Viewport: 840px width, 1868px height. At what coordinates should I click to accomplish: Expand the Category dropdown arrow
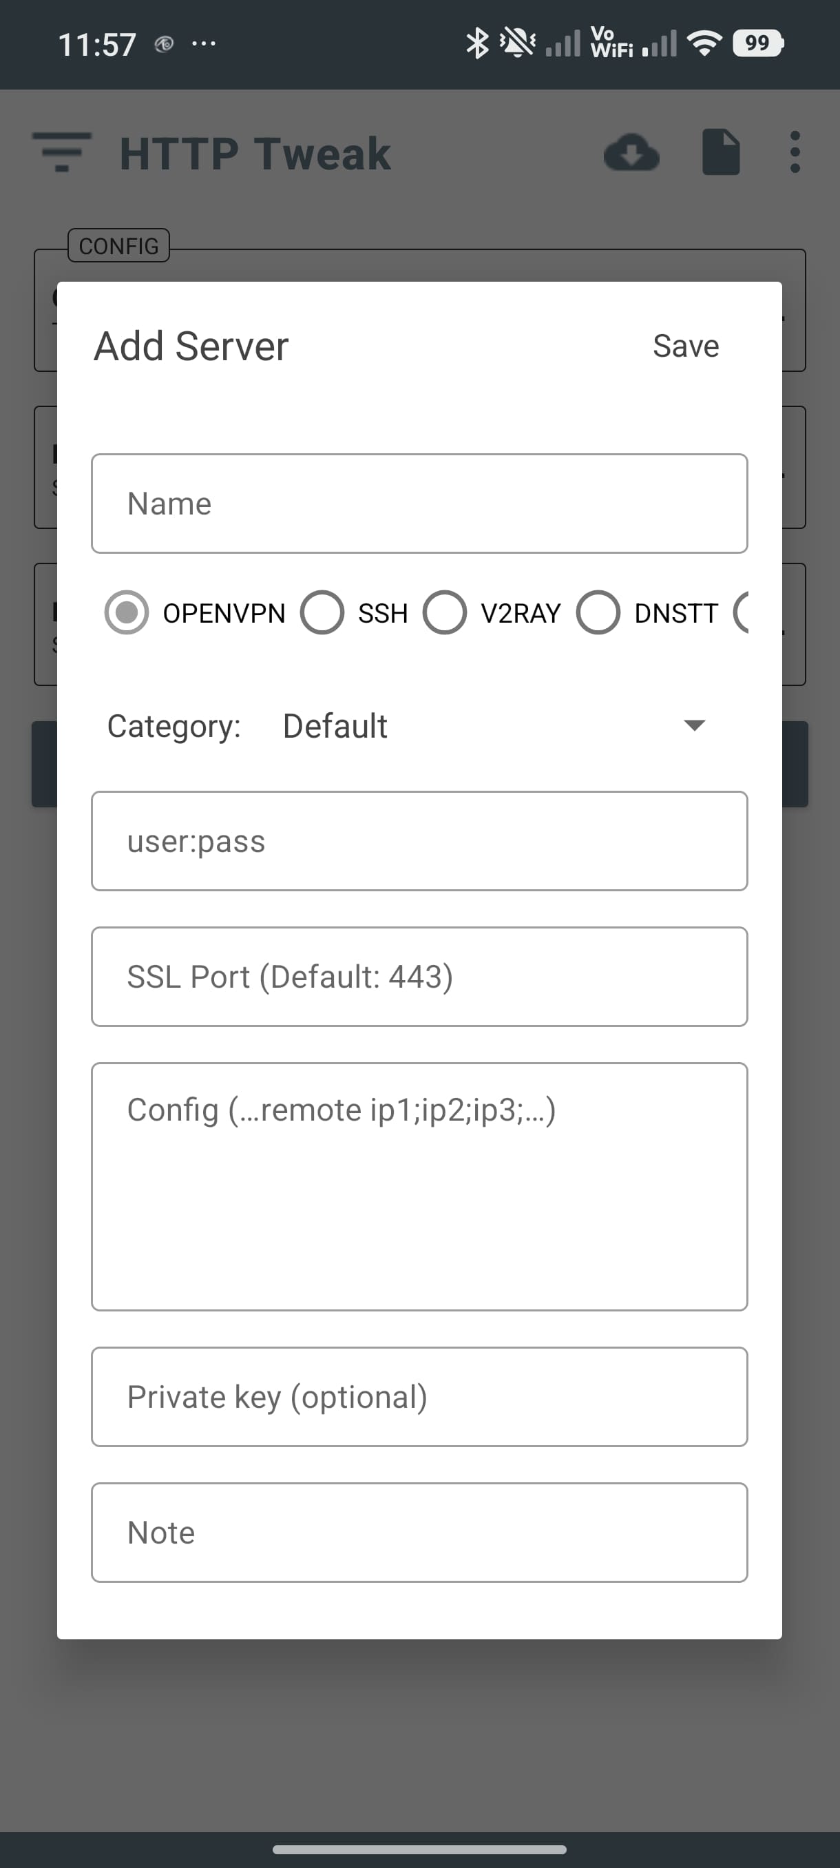tap(694, 725)
